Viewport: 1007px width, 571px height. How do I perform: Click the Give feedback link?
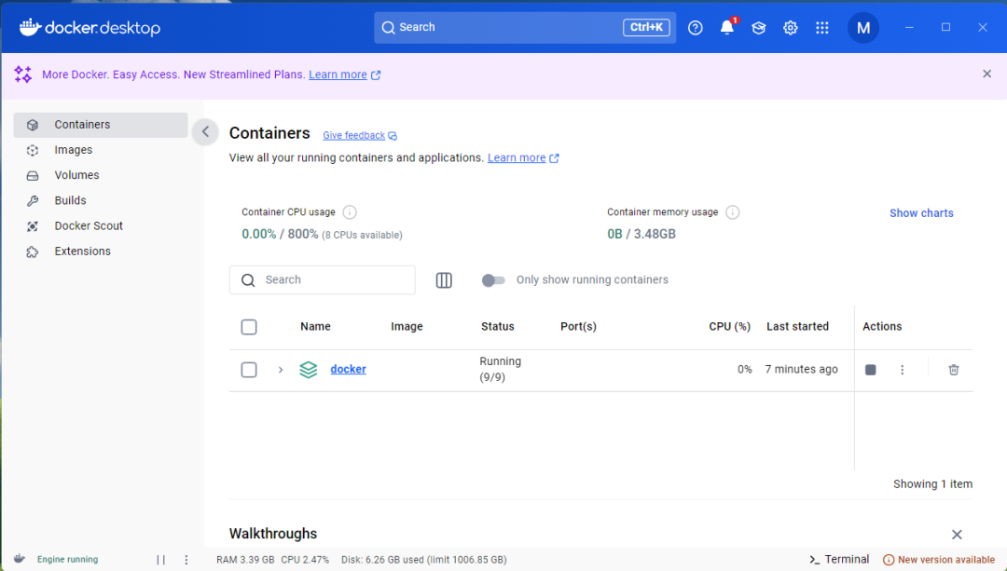(354, 135)
